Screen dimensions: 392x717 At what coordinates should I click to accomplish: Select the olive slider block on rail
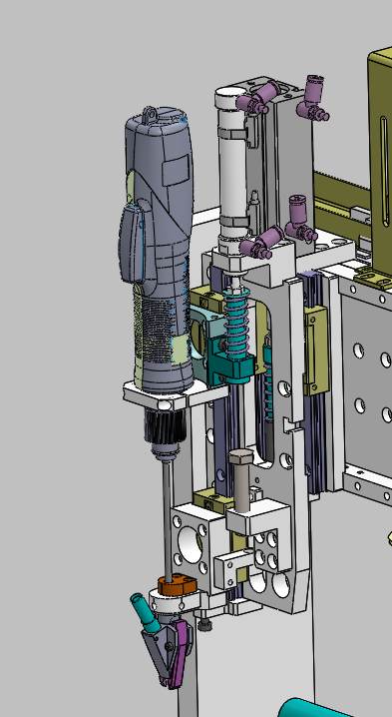tap(316, 350)
